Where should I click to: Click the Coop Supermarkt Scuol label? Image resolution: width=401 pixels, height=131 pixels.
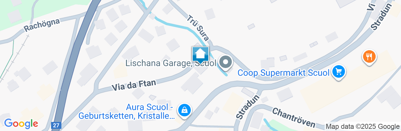pos(284,73)
